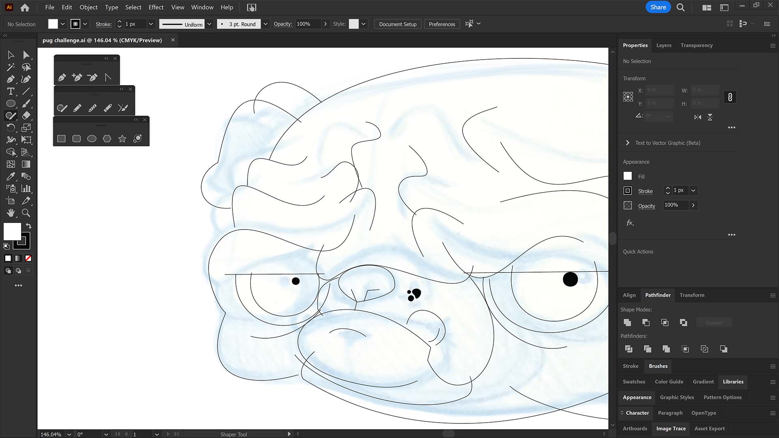779x438 pixels.
Task: Set paint to Gradient mode
Action: (x=18, y=258)
